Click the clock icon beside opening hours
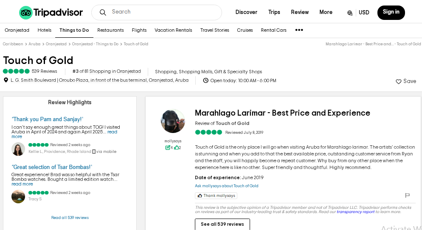 tap(205, 80)
